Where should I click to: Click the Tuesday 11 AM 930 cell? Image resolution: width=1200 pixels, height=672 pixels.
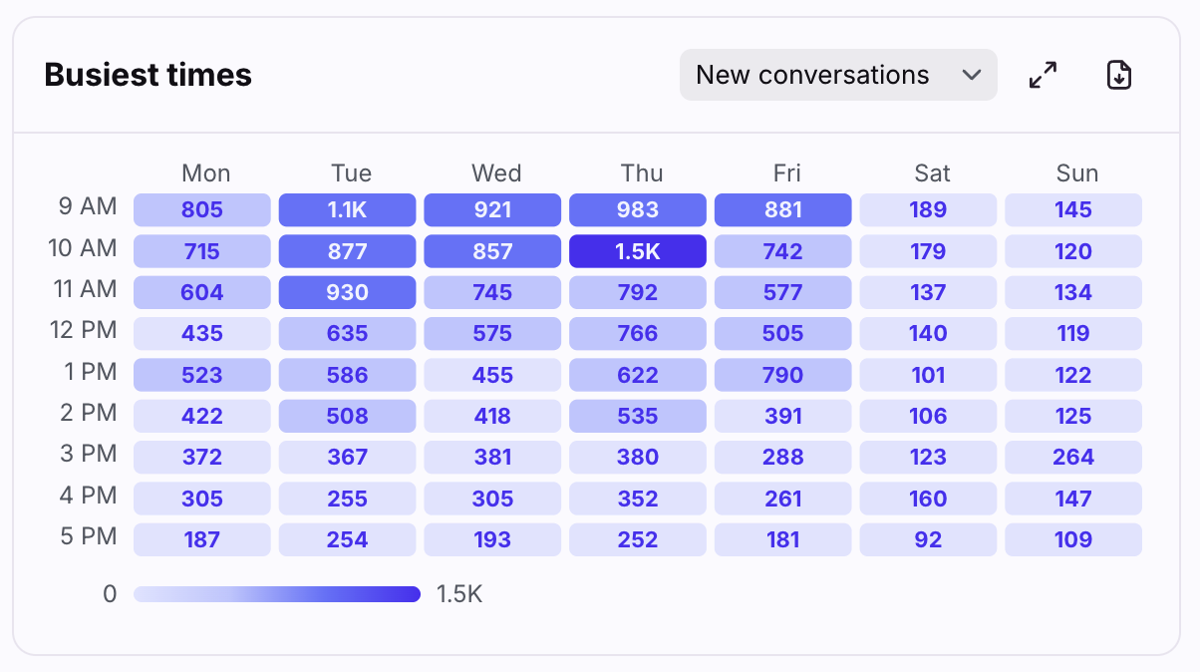348,293
